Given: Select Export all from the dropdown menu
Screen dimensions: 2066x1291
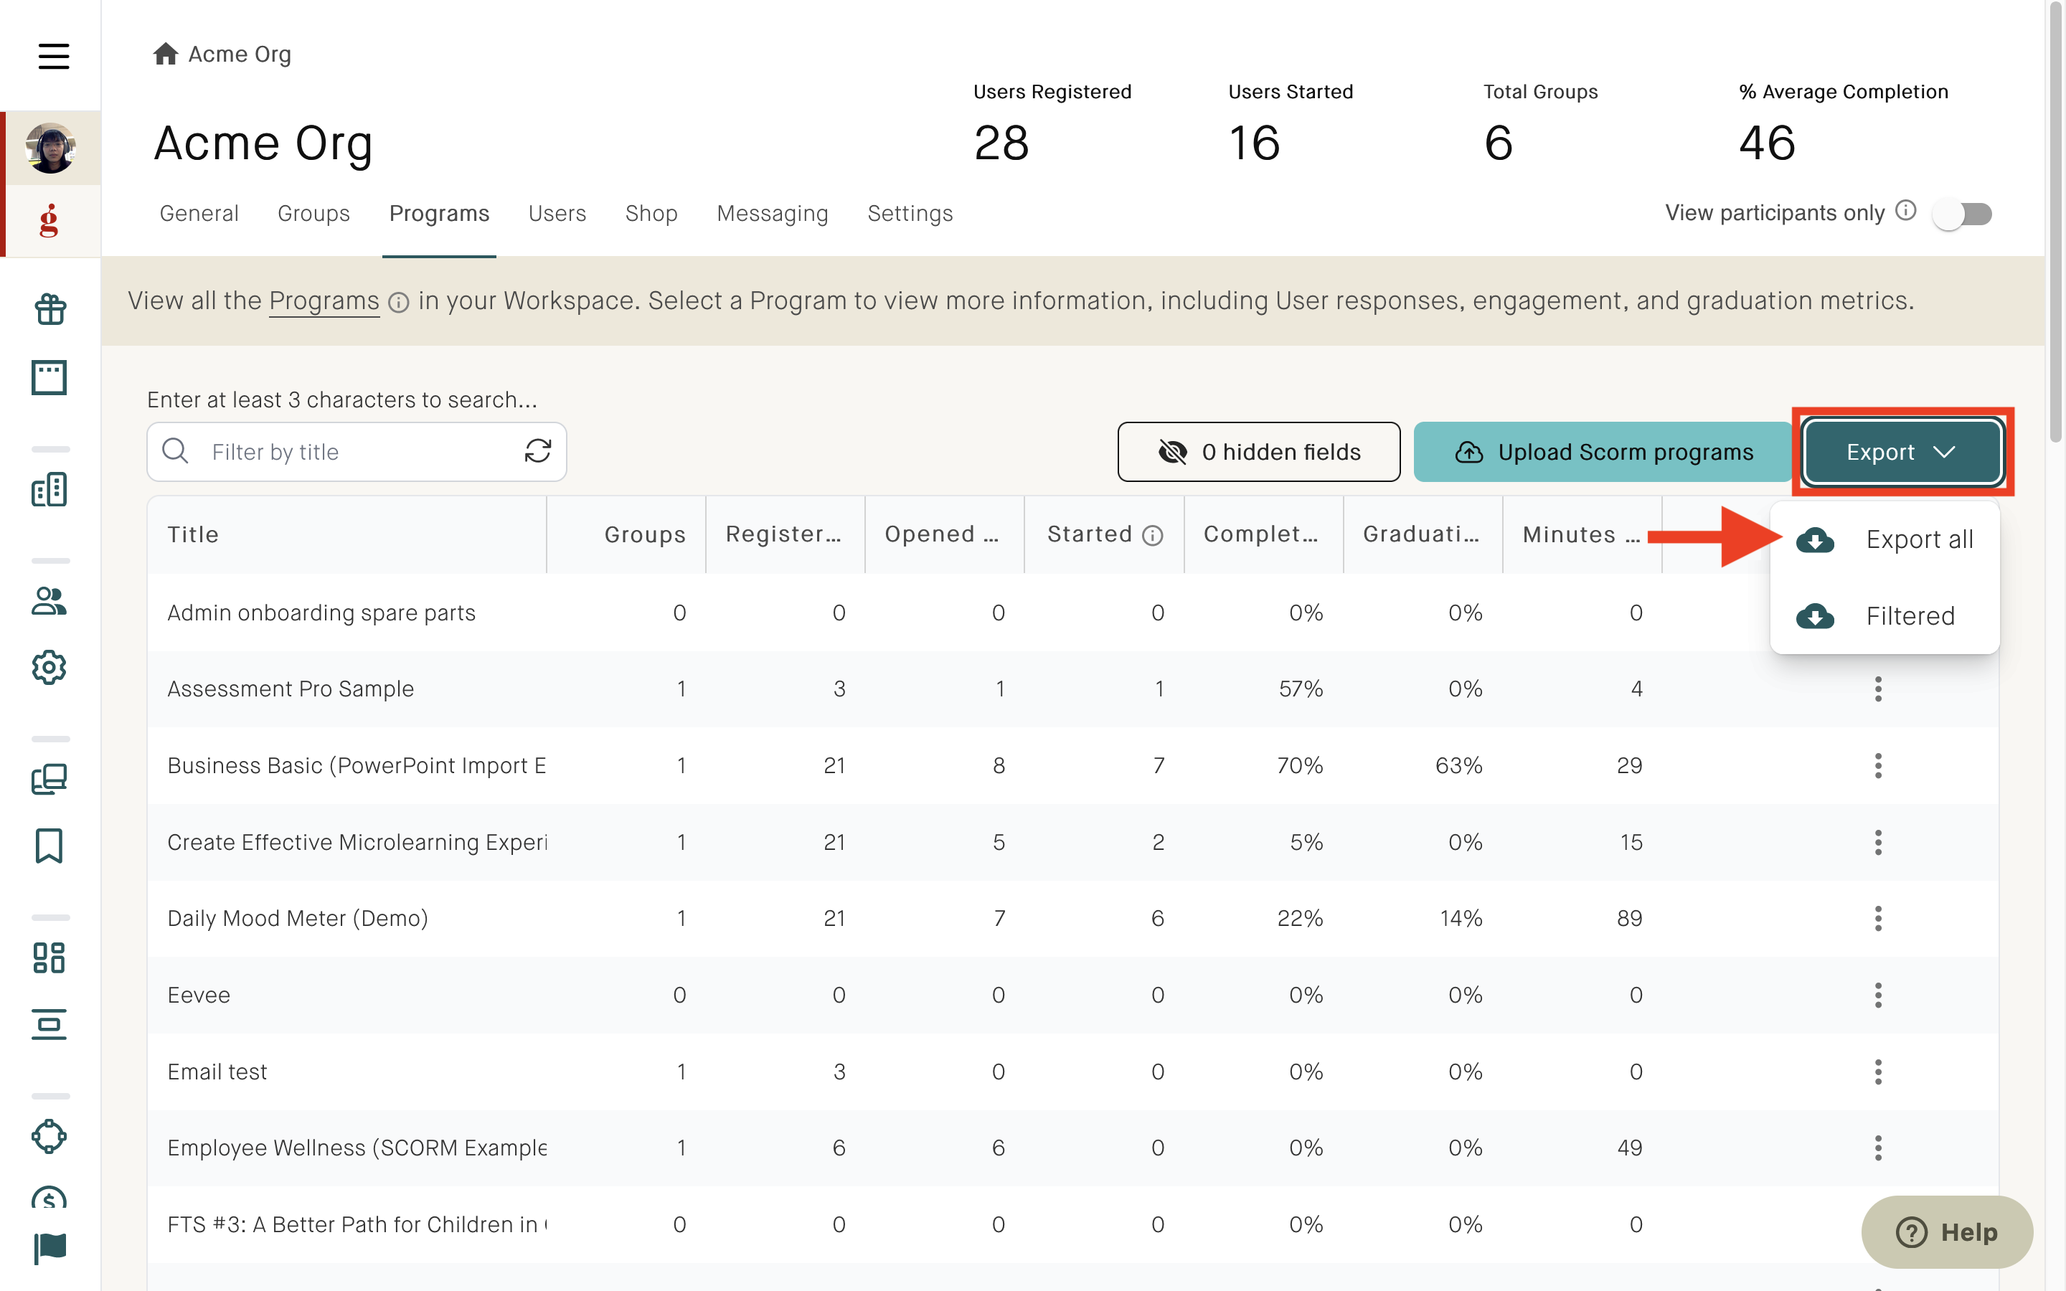Looking at the screenshot, I should tap(1885, 539).
